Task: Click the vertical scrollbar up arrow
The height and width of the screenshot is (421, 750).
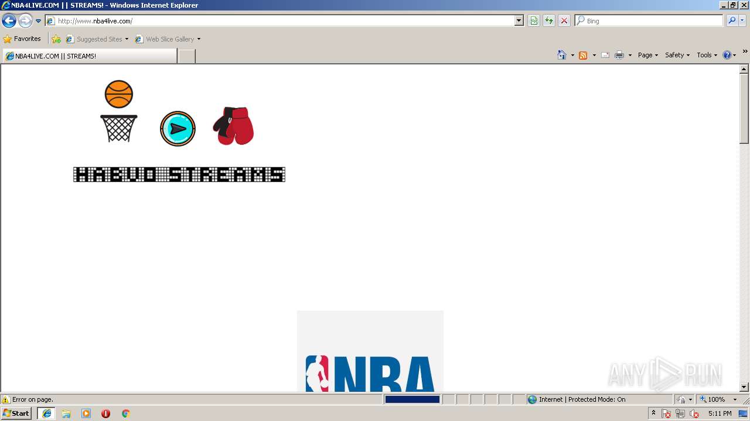Action: click(744, 69)
